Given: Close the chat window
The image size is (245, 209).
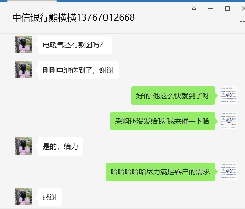Looking at the screenshot, I should (x=243, y=9).
